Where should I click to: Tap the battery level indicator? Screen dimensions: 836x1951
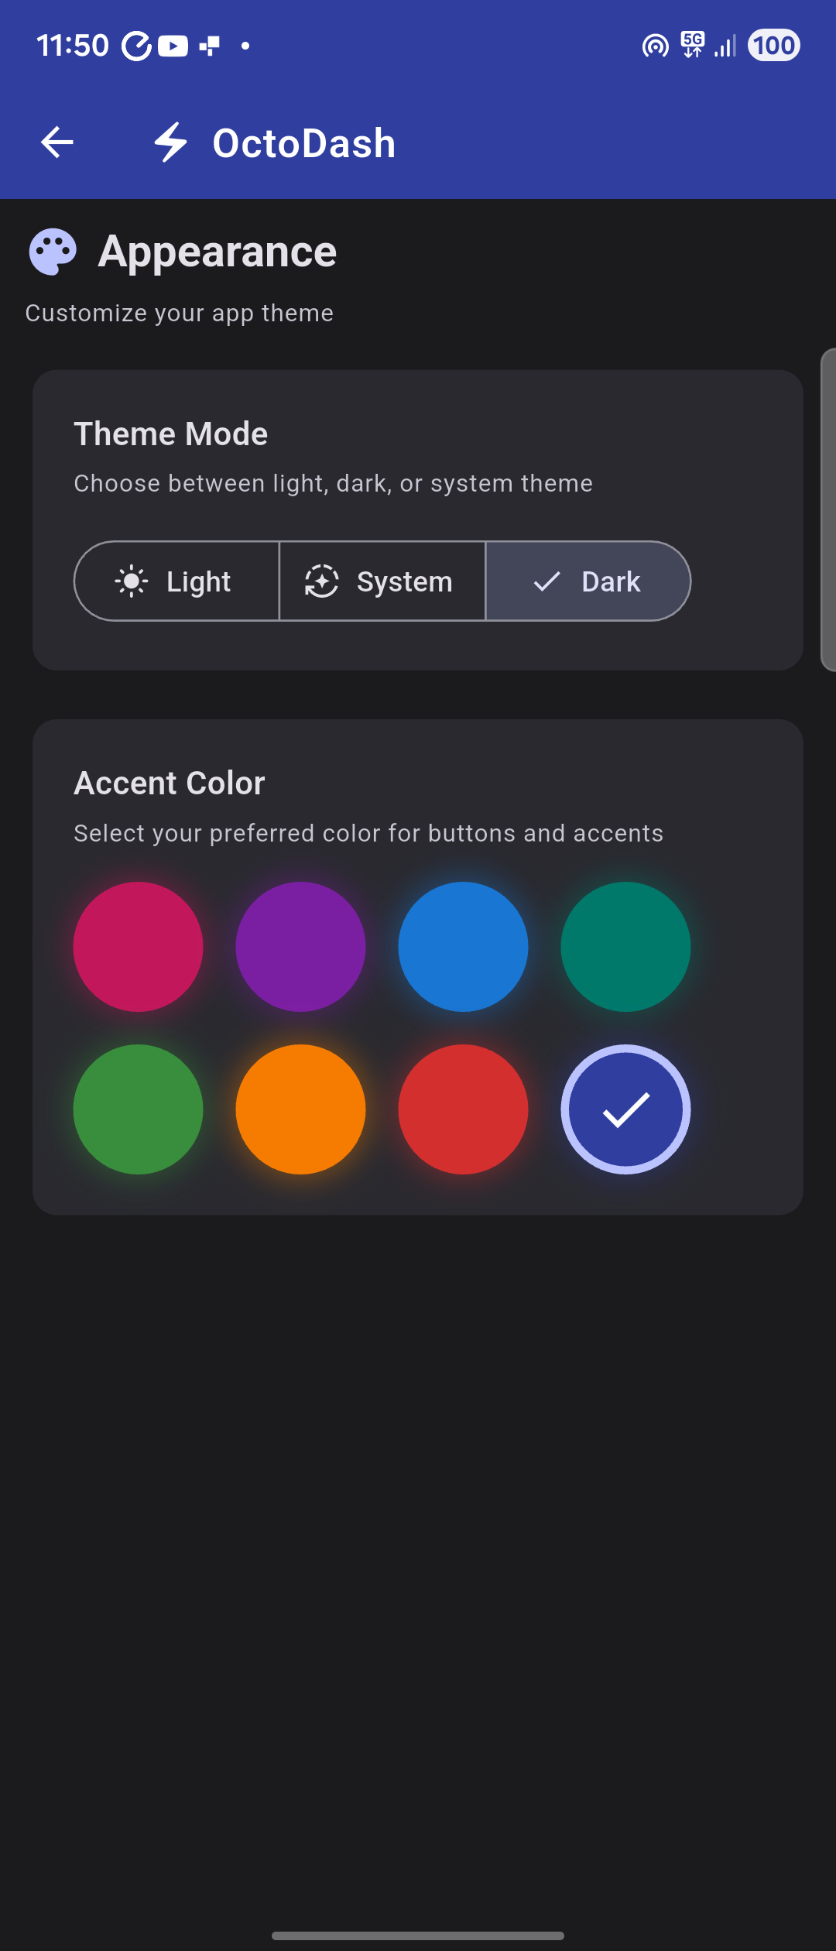click(773, 46)
